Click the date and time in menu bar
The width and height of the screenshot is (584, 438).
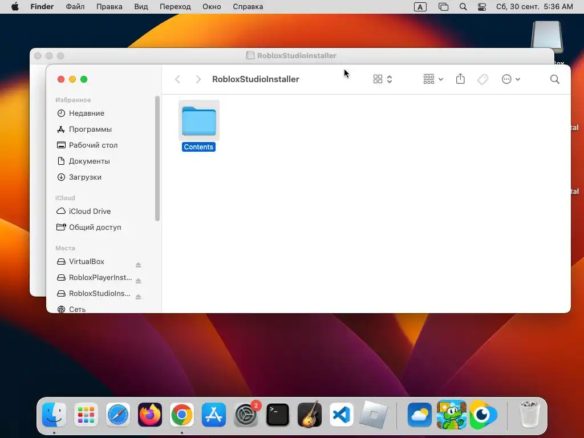534,7
